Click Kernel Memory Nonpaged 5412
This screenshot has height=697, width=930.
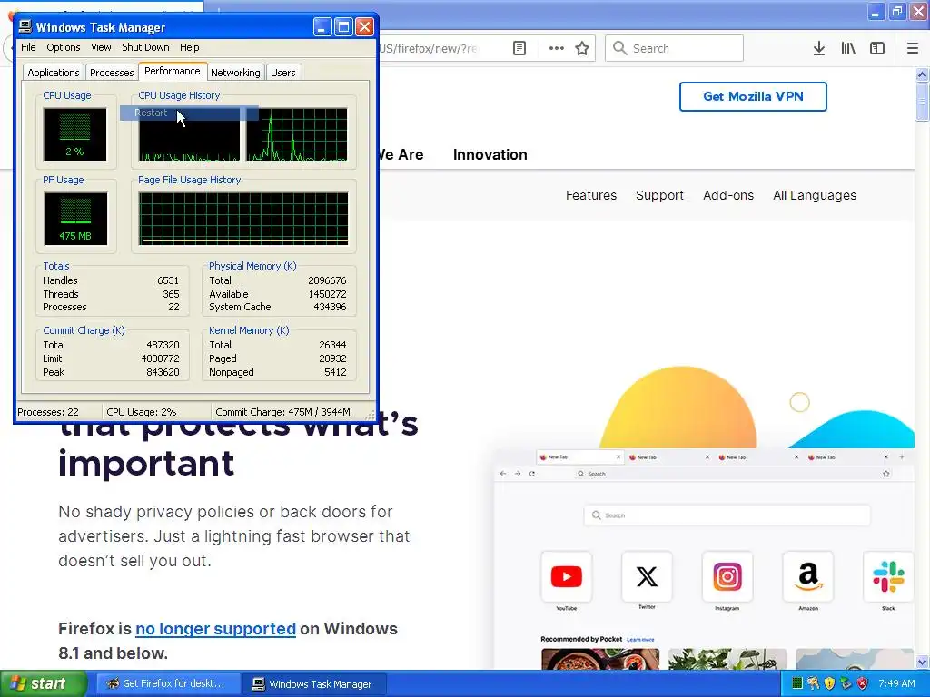335,372
